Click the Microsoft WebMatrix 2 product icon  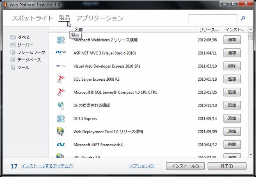click(61, 40)
